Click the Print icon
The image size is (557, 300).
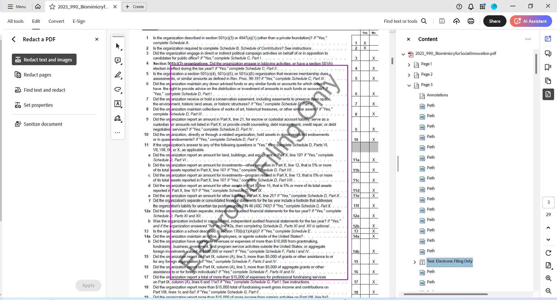pos(471,21)
